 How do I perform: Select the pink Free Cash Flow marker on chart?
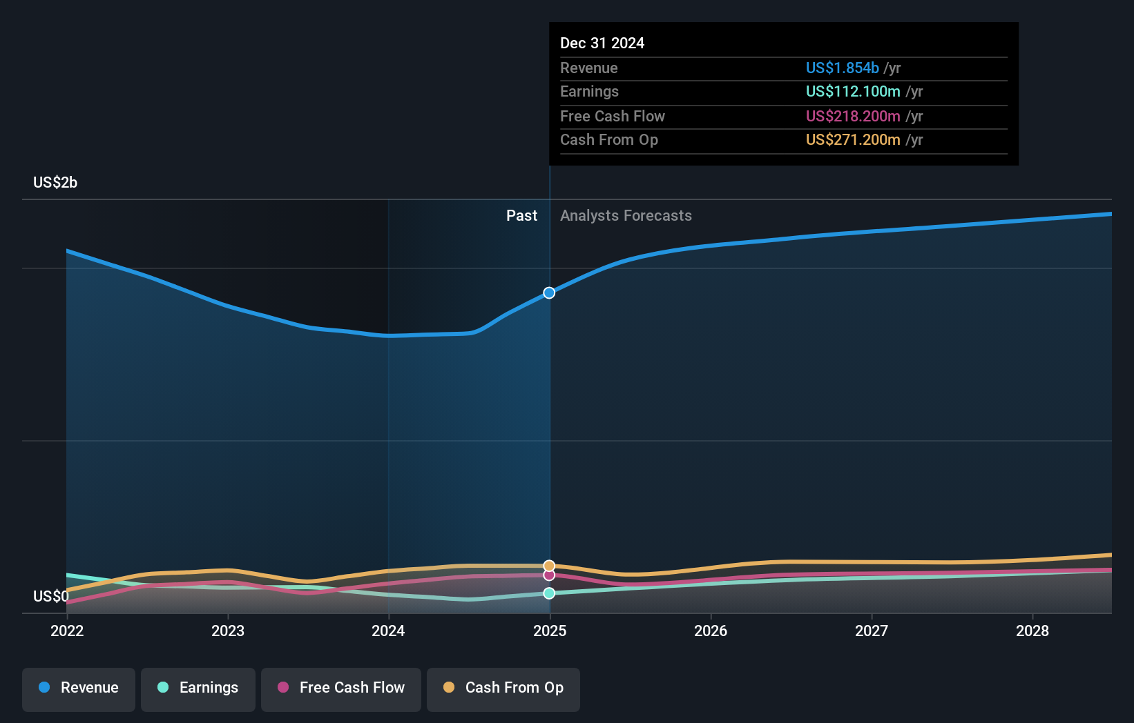tap(549, 576)
